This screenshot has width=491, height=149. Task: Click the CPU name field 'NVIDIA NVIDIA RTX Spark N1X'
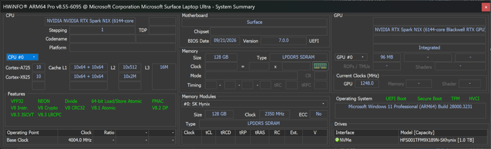pyautogui.click(x=90, y=21)
